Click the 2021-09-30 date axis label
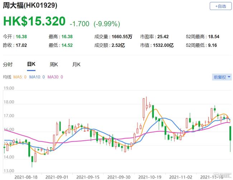The height and width of the screenshot is (180, 233). [x=119, y=177]
